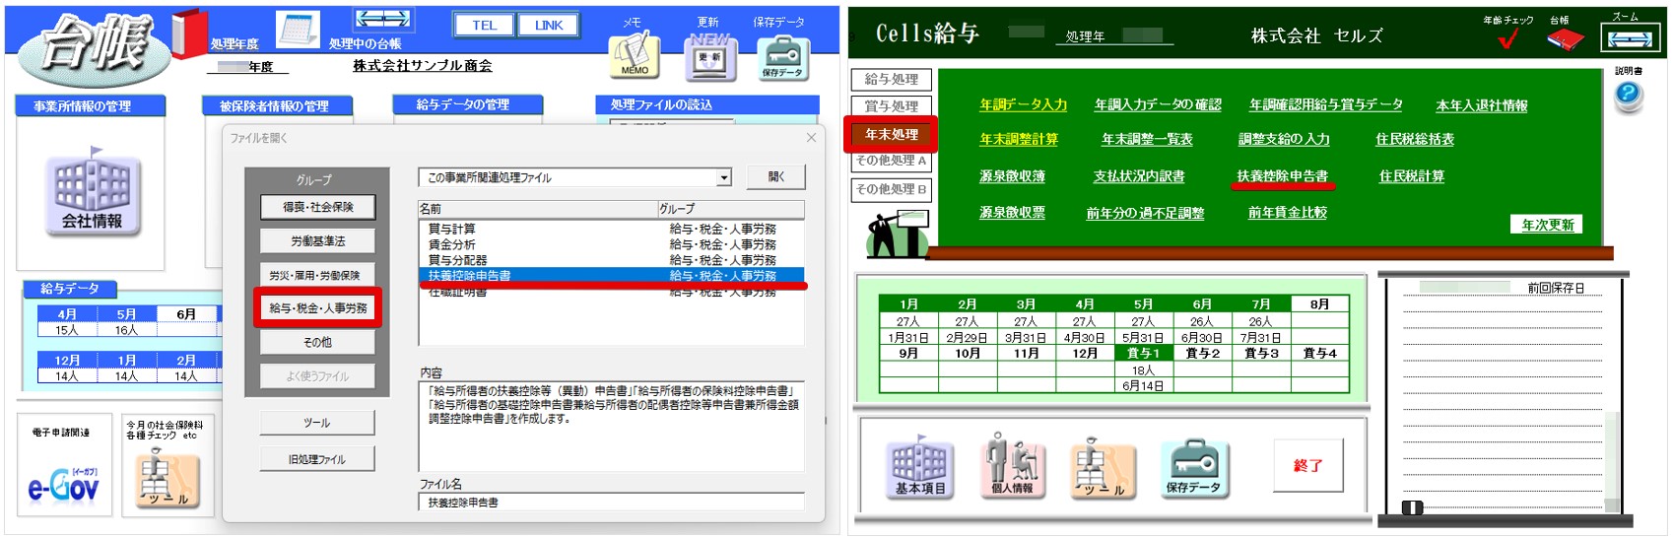
Task: Open the red 台帳 book icon in the Cells給与 header
Action: (x=1564, y=39)
